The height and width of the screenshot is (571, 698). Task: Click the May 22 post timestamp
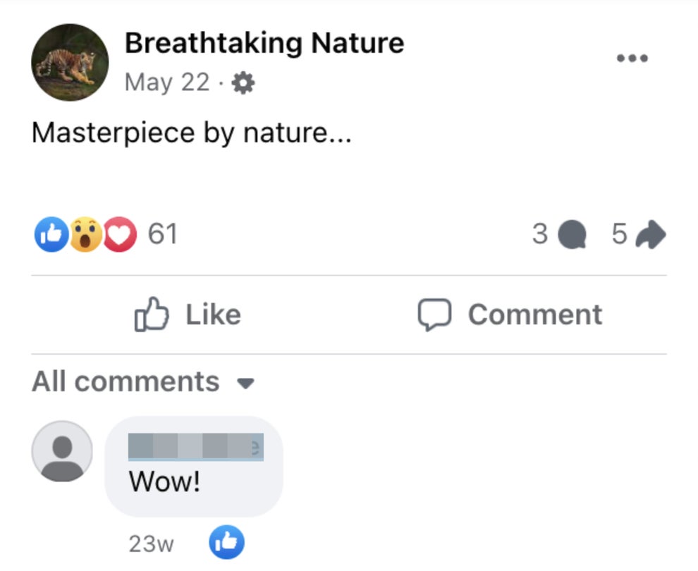click(x=168, y=82)
